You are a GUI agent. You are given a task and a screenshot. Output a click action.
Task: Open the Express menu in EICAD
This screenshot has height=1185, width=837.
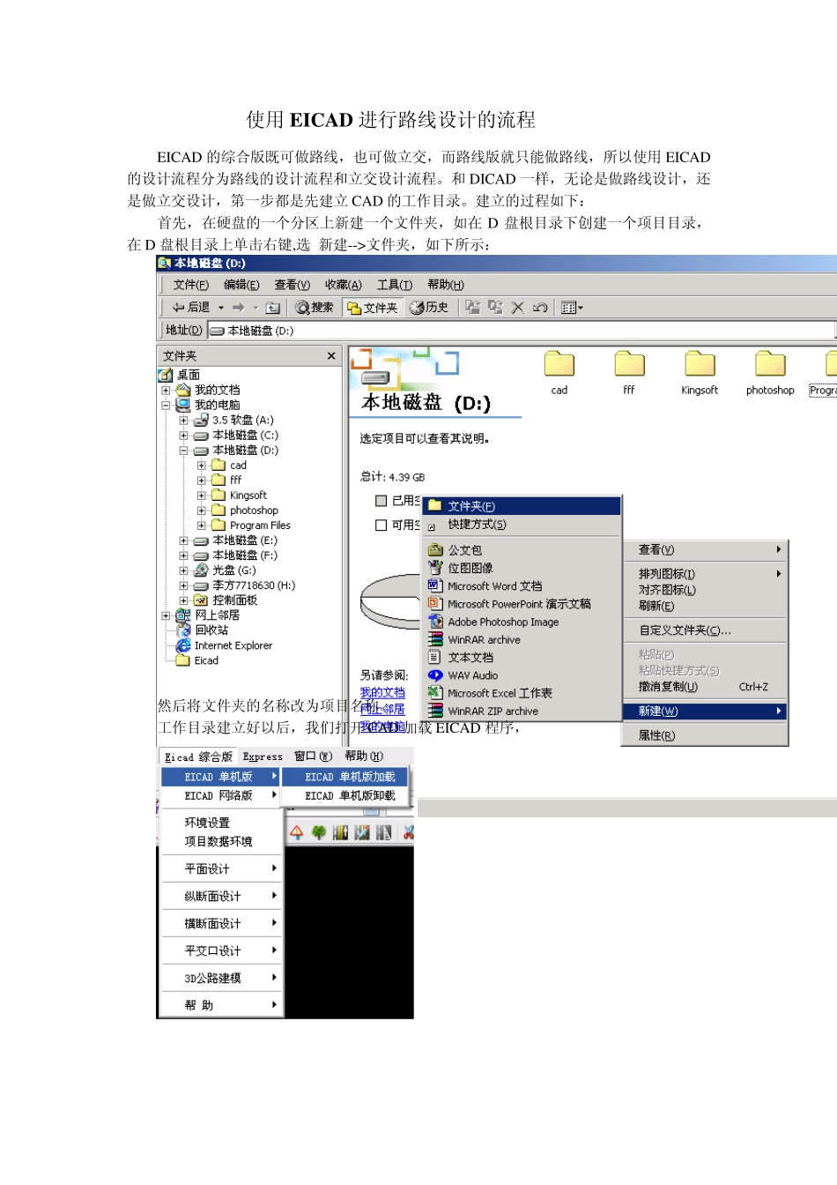click(263, 756)
